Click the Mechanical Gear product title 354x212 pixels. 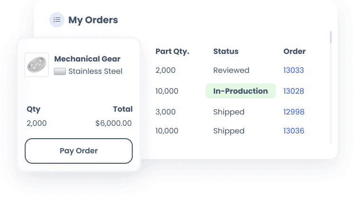87,59
